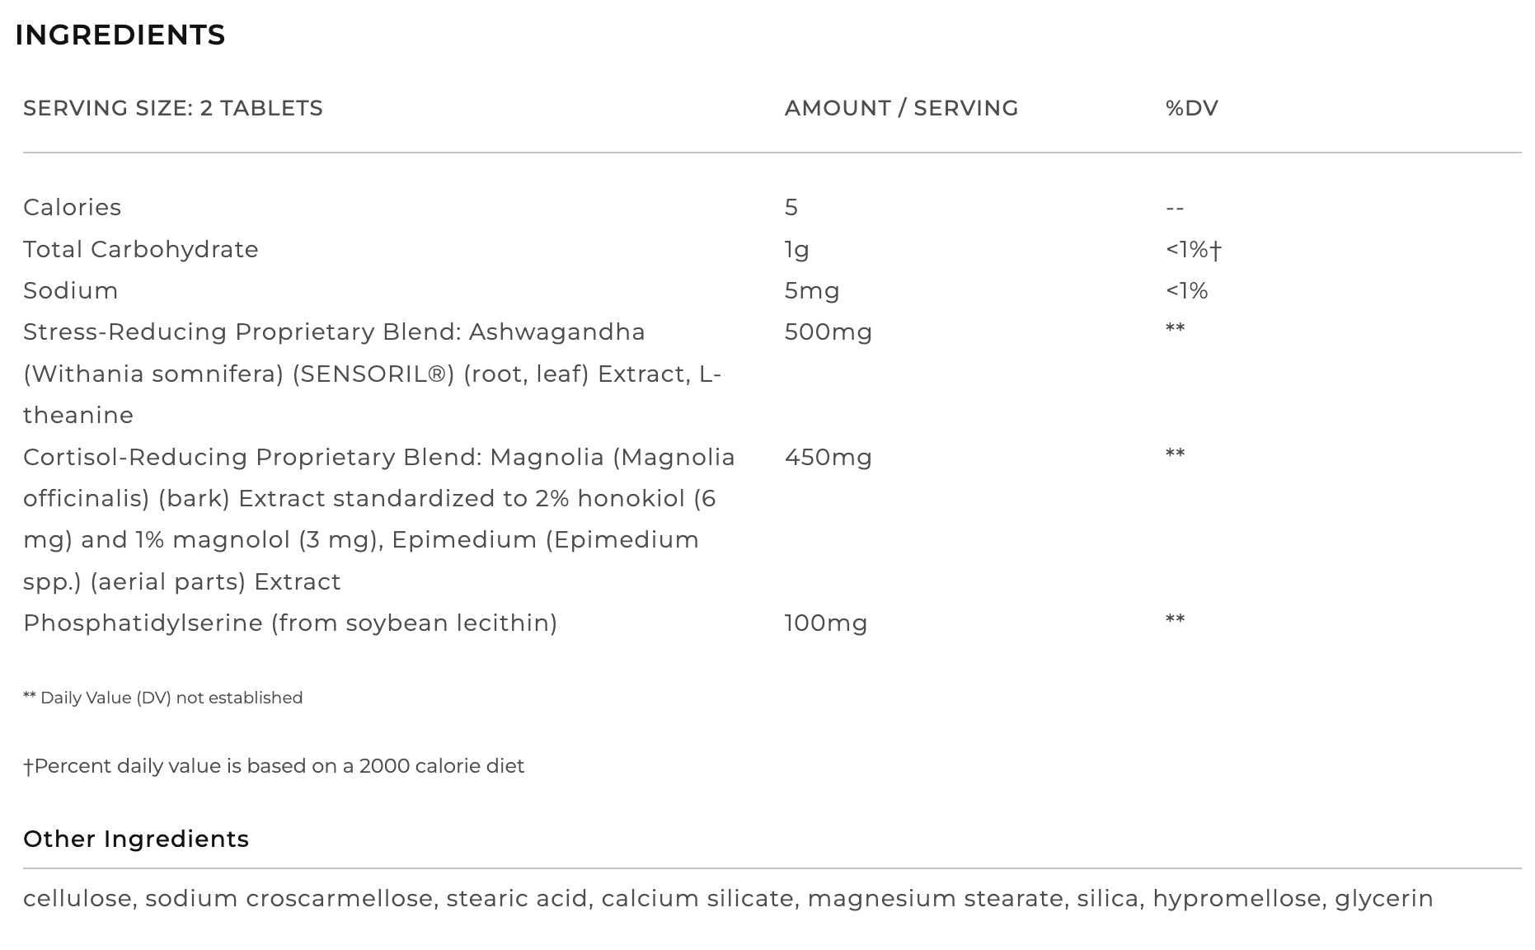Click the Other Ingredients heading
The height and width of the screenshot is (950, 1535).
(x=136, y=839)
